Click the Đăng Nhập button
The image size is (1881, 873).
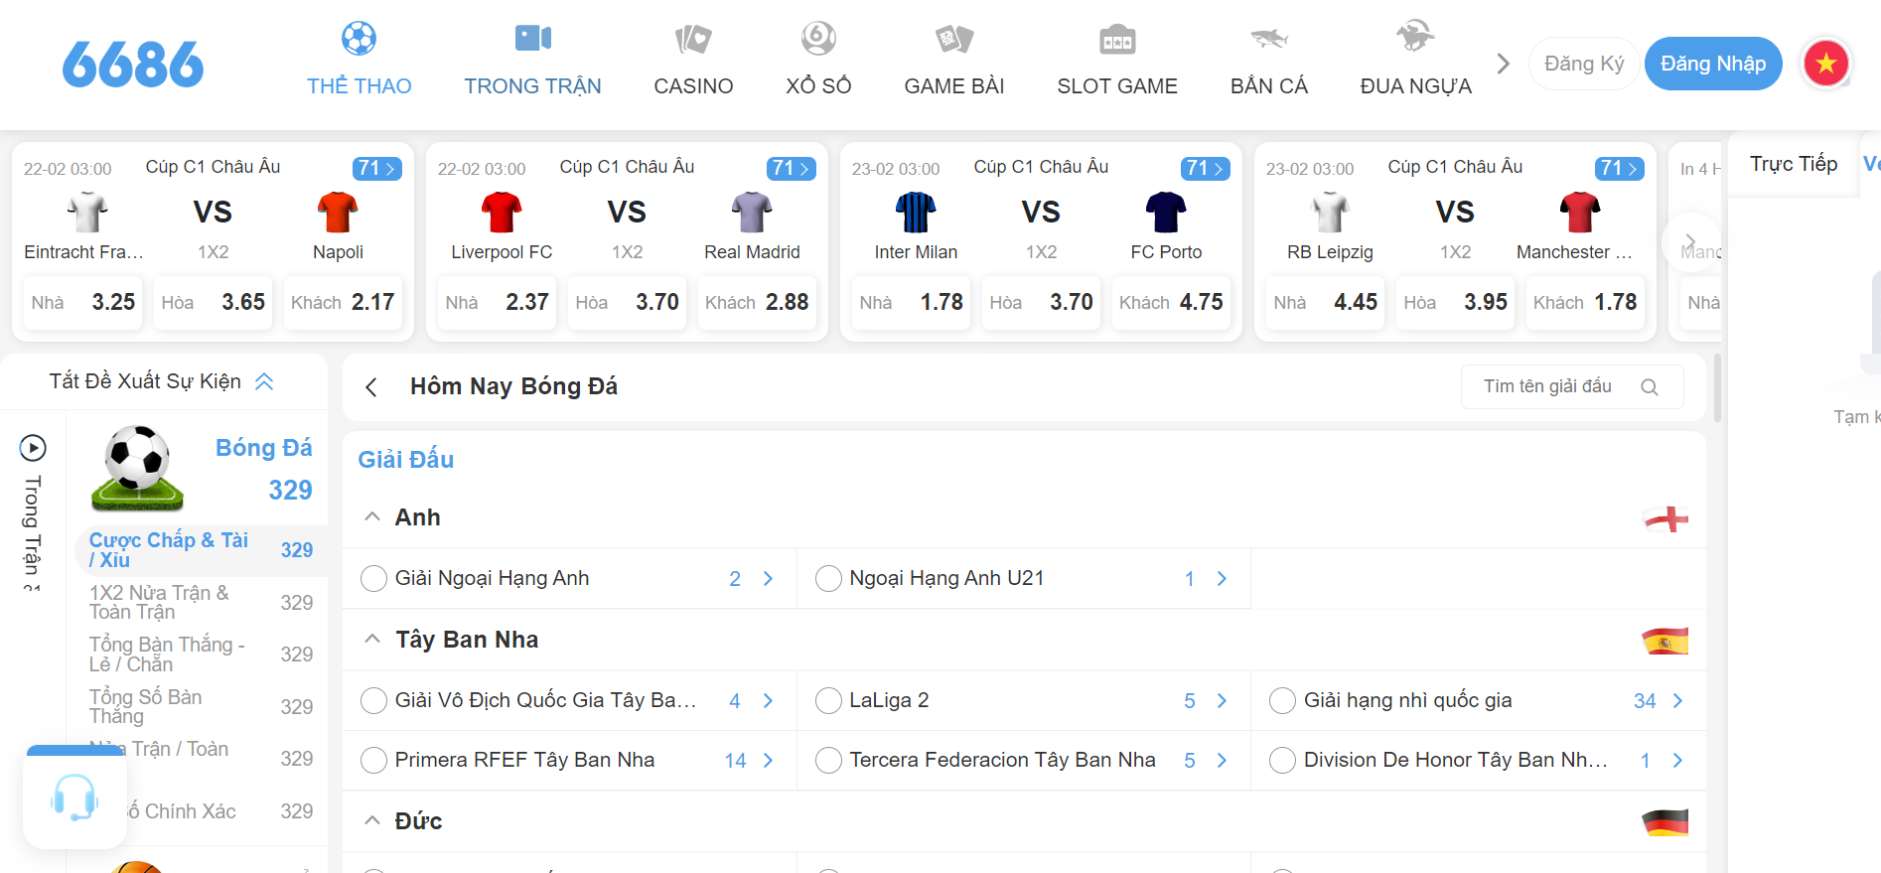click(x=1713, y=64)
